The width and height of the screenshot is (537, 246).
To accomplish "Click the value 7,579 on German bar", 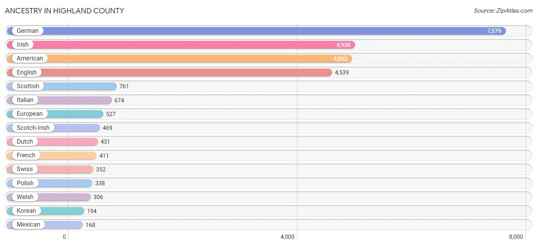I will coord(494,31).
